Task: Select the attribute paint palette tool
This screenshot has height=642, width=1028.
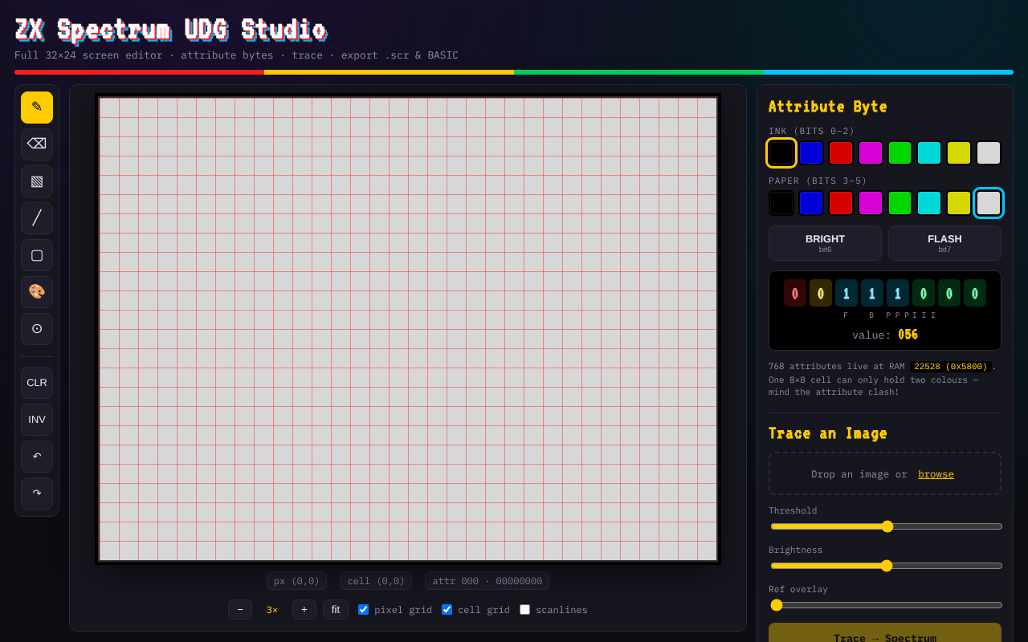Action: [37, 292]
